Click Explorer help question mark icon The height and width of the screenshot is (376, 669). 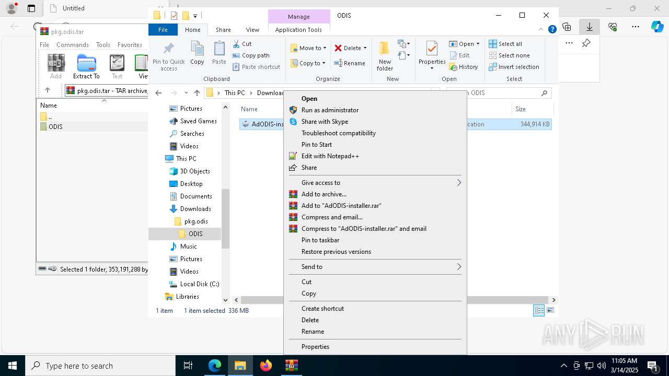click(552, 30)
